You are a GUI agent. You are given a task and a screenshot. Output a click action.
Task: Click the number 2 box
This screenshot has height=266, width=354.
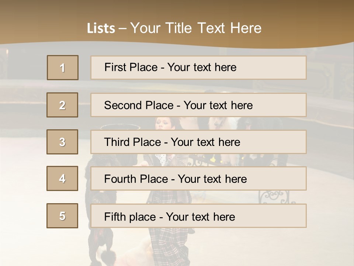62,105
